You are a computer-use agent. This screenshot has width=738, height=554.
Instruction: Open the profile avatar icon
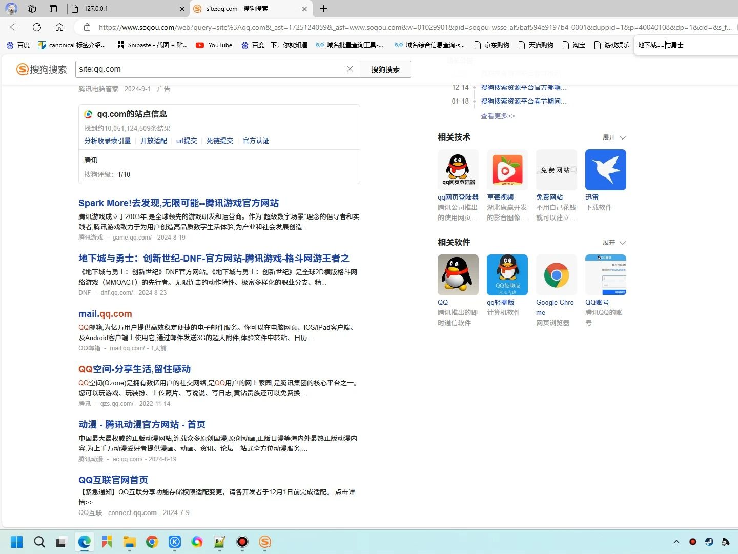[x=11, y=8]
